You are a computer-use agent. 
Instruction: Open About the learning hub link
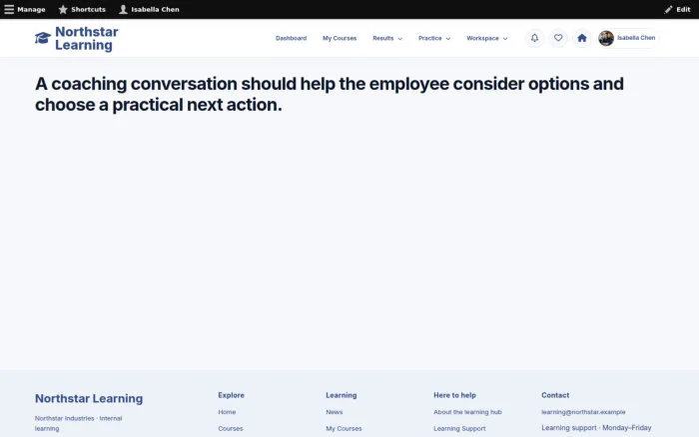[467, 412]
